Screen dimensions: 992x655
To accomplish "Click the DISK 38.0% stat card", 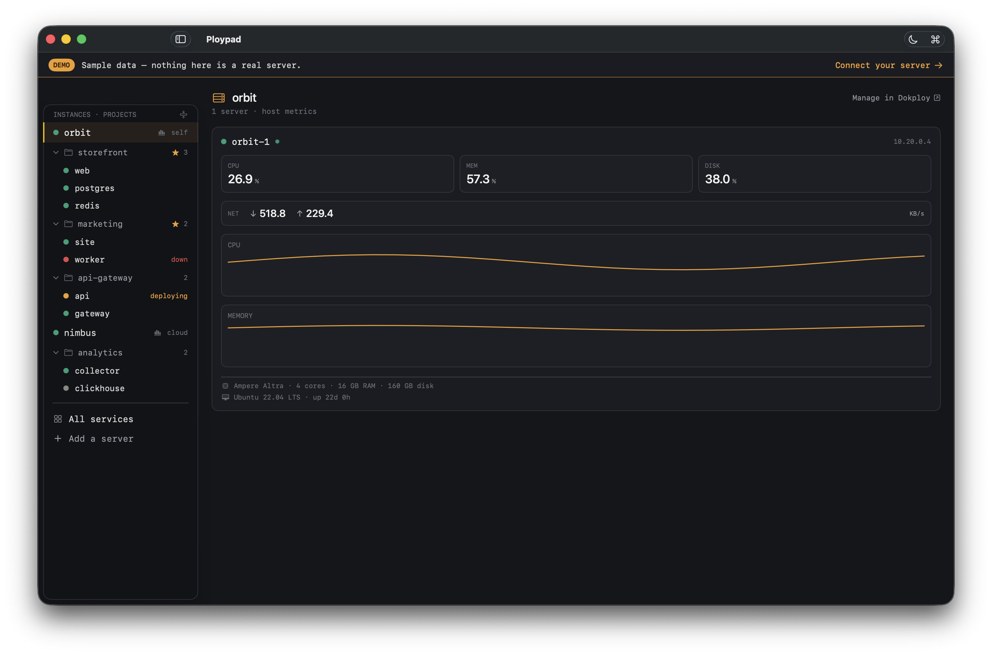I will coord(814,174).
